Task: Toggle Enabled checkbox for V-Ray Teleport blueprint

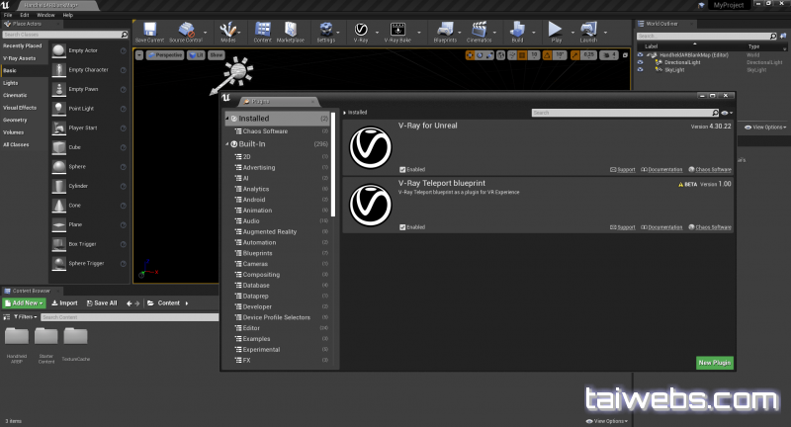Action: click(x=401, y=226)
